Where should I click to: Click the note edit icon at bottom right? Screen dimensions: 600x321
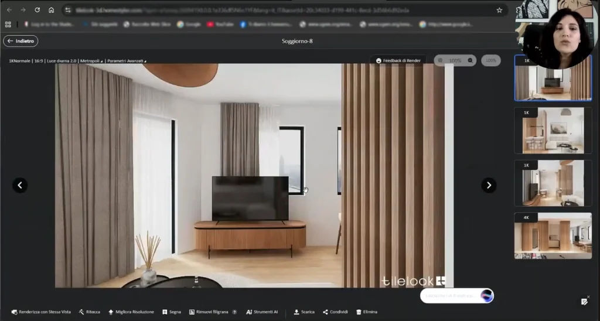584,302
